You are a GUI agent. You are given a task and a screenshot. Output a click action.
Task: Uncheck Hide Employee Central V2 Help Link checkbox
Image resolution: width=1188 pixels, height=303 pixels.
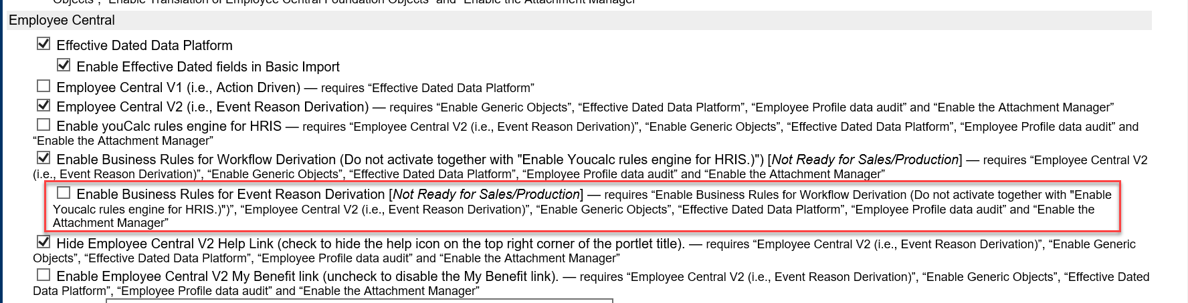click(x=43, y=242)
